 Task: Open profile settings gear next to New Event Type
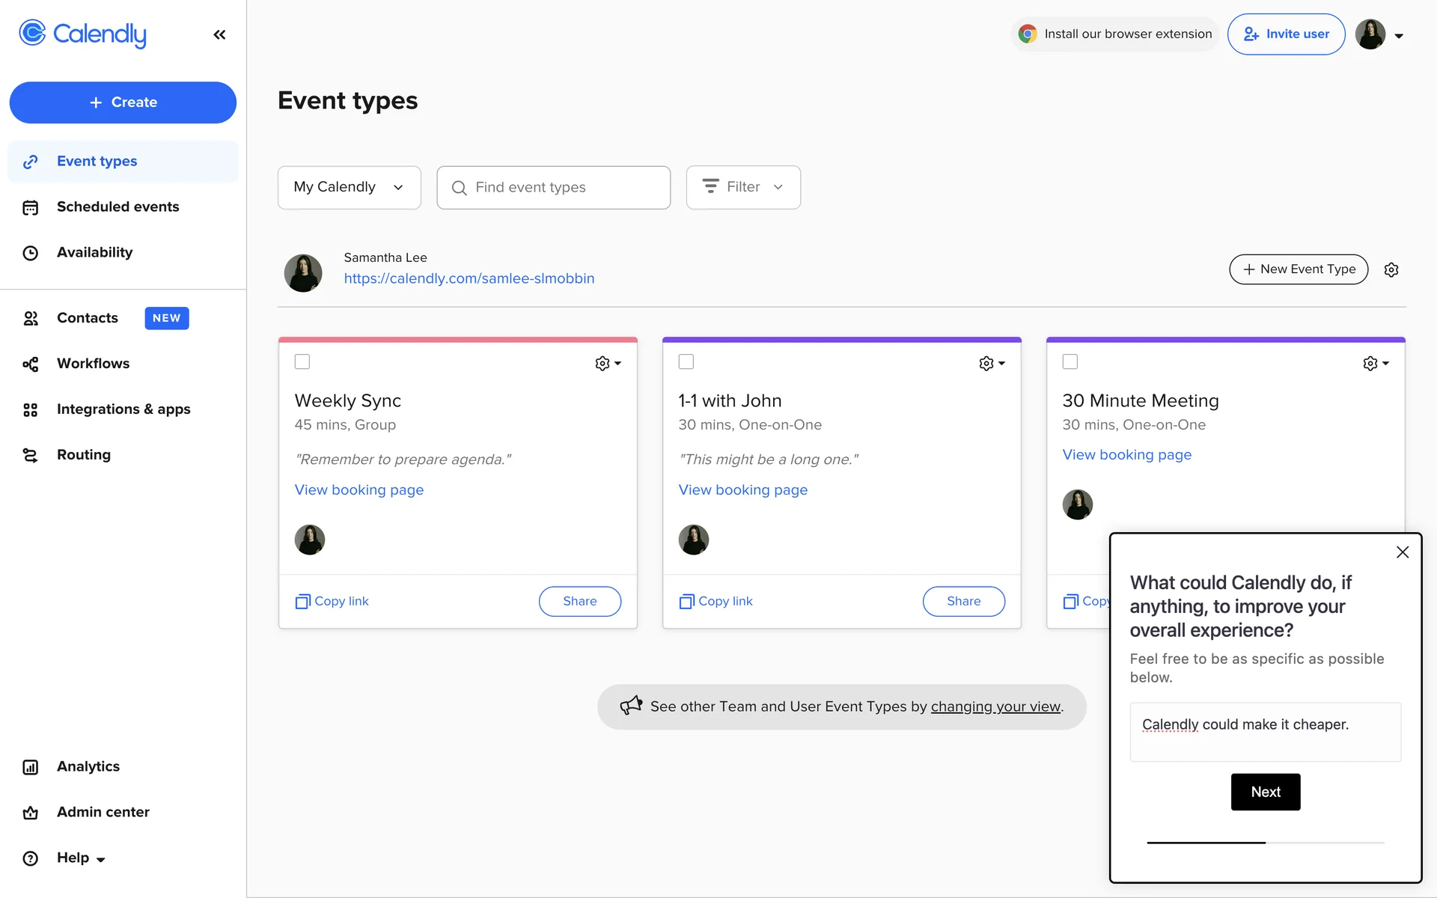tap(1391, 270)
